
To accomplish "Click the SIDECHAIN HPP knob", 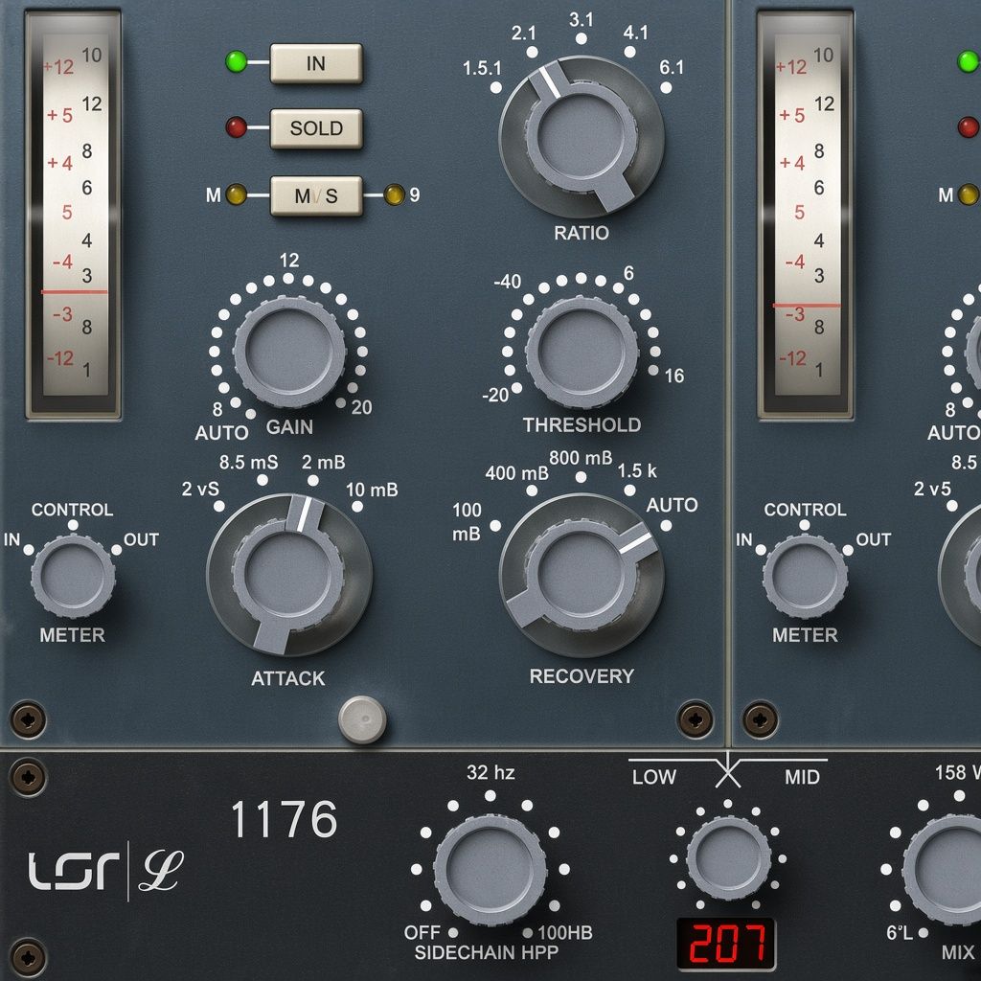I will click(x=490, y=869).
